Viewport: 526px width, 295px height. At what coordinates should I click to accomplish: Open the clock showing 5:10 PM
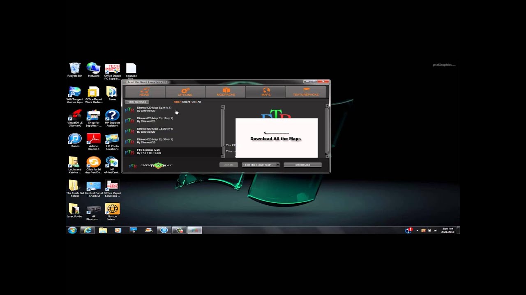click(447, 230)
